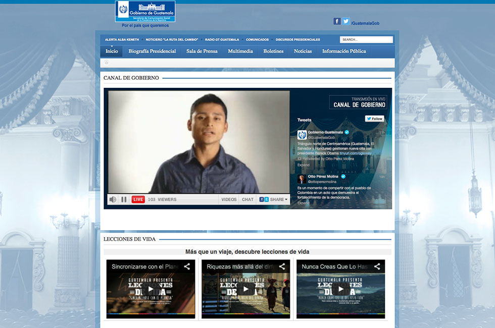Expand the Otto Pérez Molina tweet
Screen dimensions: 495x328
click(x=304, y=203)
